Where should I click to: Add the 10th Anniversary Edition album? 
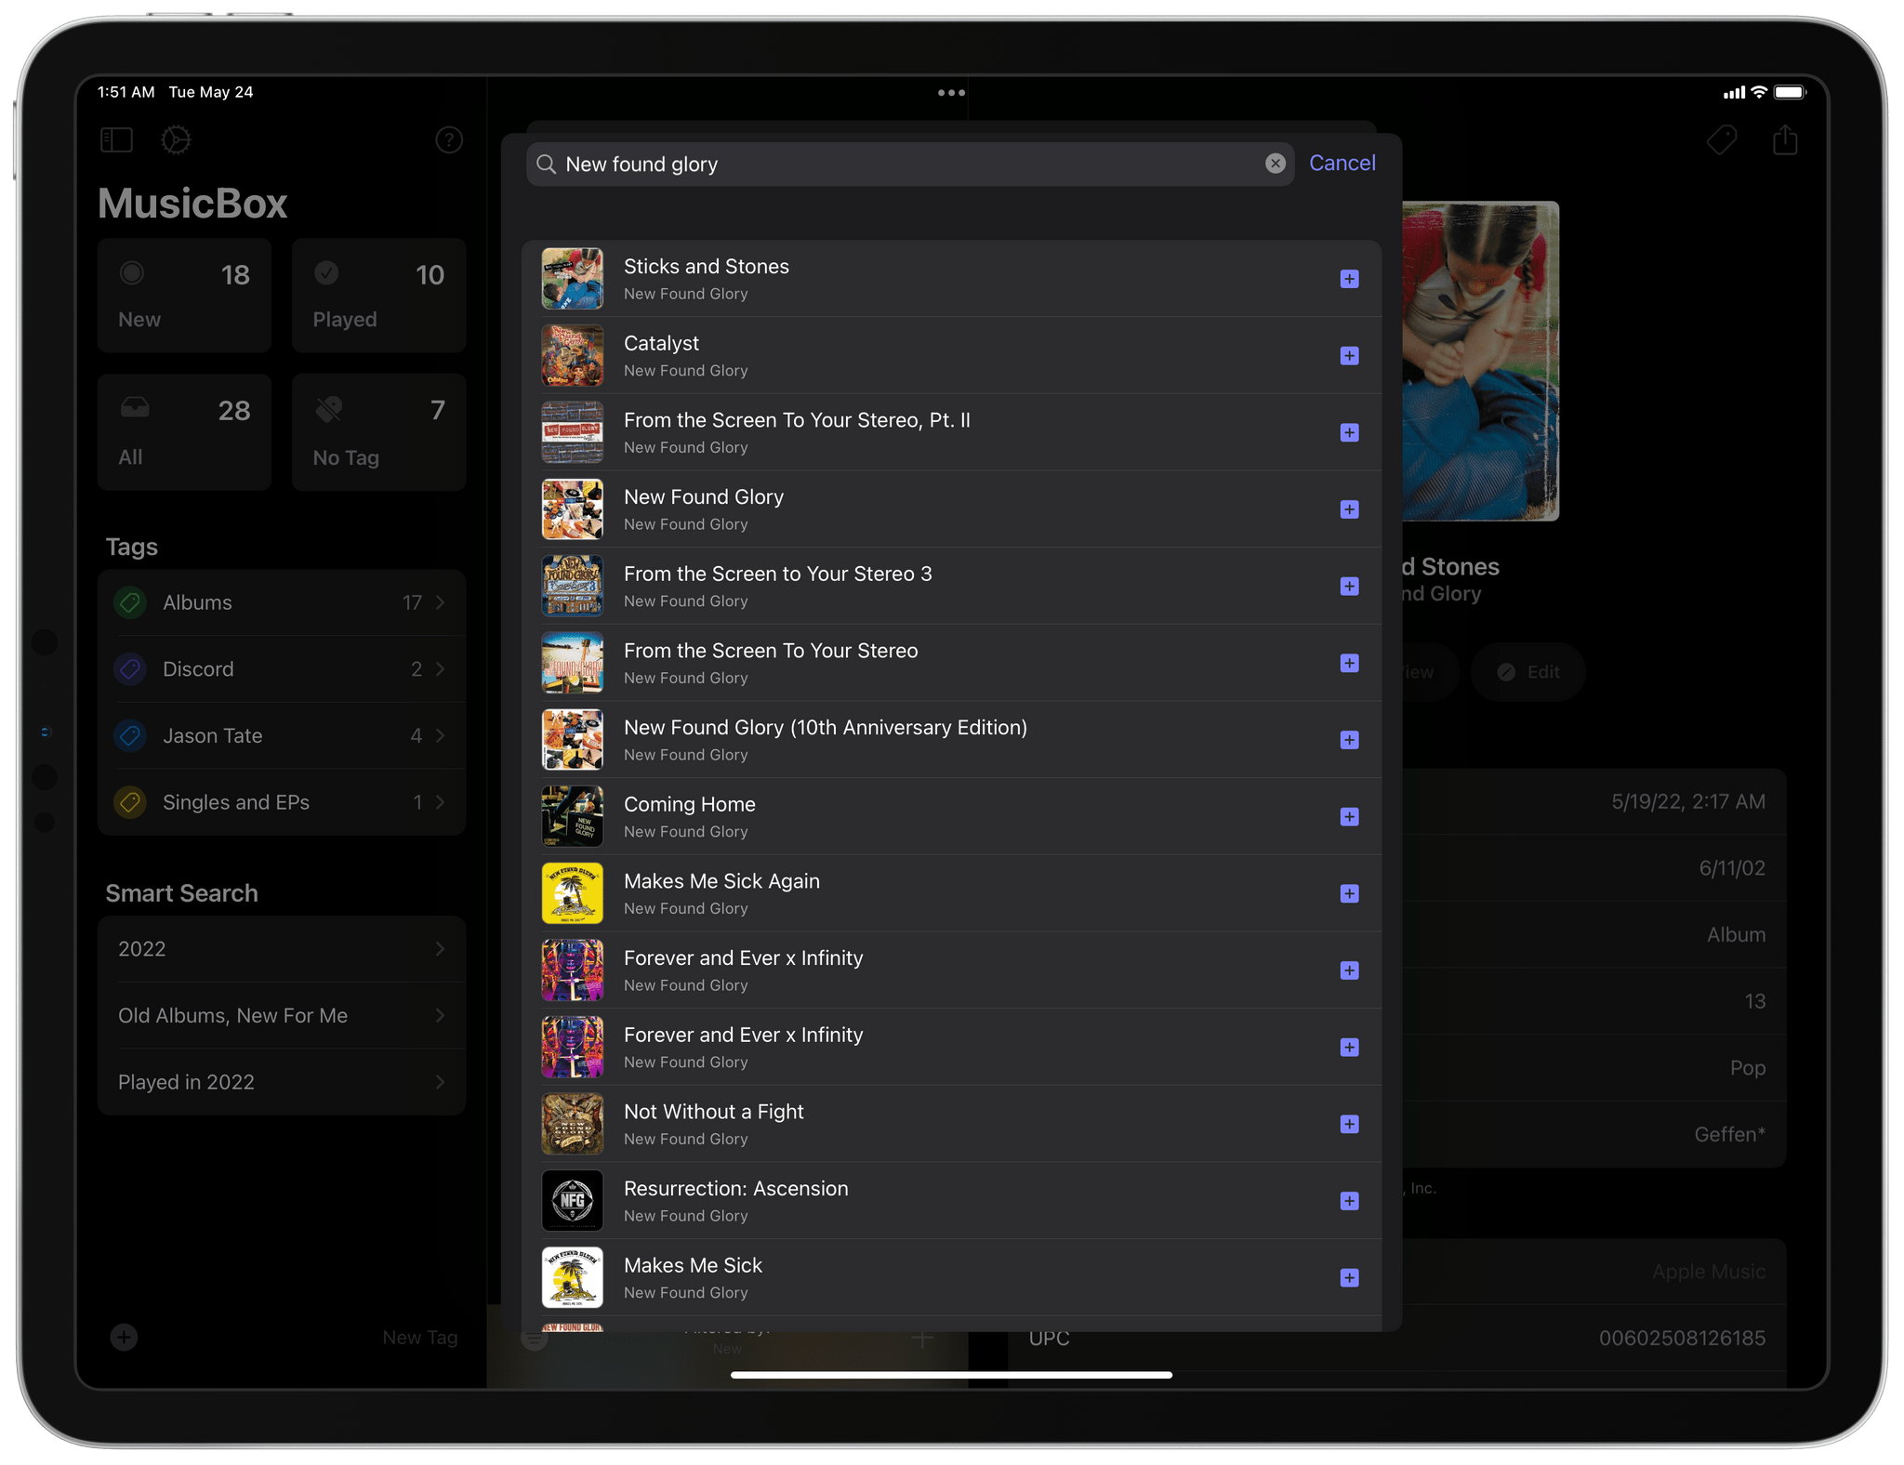tap(1349, 740)
